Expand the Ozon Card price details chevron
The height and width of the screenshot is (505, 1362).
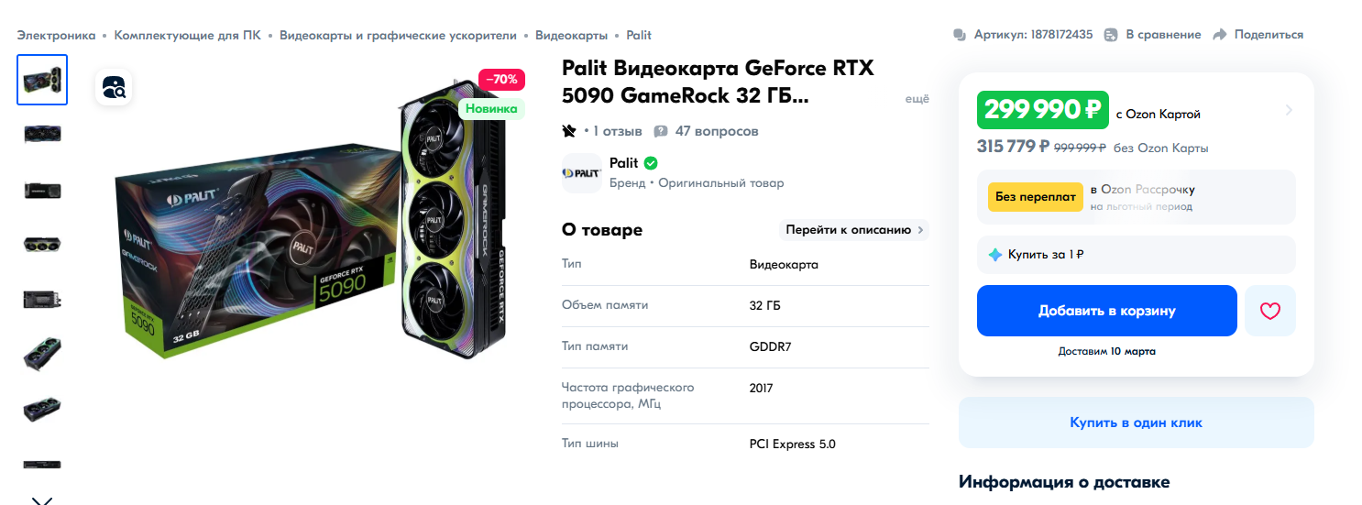[x=1289, y=111]
